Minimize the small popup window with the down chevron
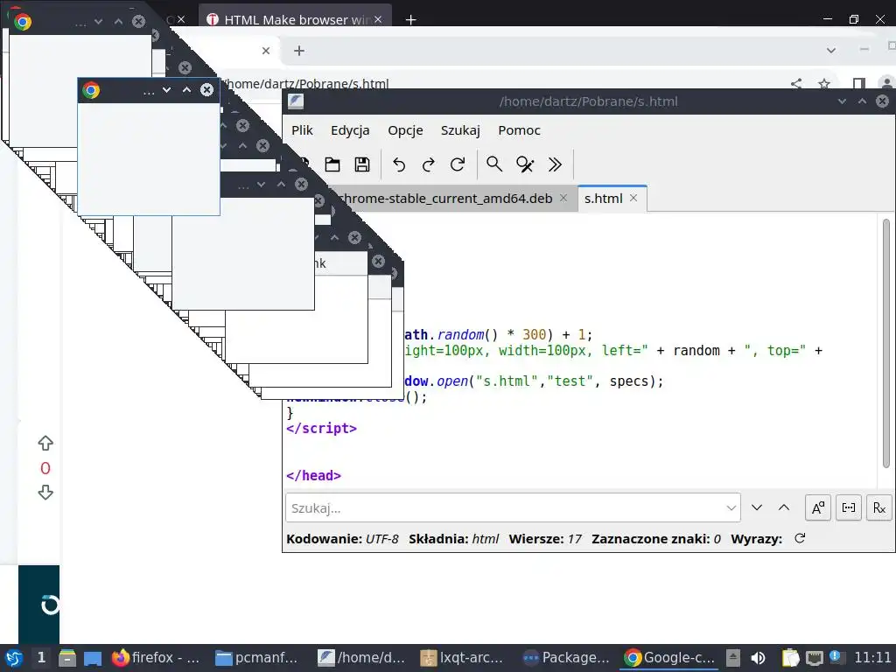This screenshot has width=896, height=672. pyautogui.click(x=166, y=90)
